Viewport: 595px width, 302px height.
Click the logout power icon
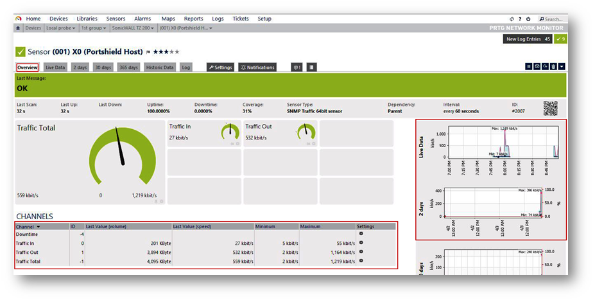tap(528, 19)
